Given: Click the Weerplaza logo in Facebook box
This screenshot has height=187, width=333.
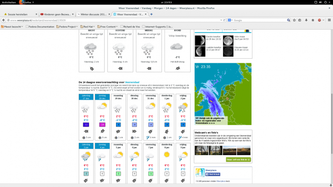Looking at the screenshot, I should click(200, 172).
